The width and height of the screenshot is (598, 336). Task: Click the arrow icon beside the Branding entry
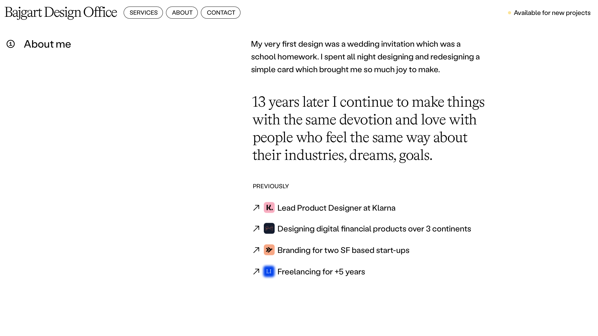[256, 250]
